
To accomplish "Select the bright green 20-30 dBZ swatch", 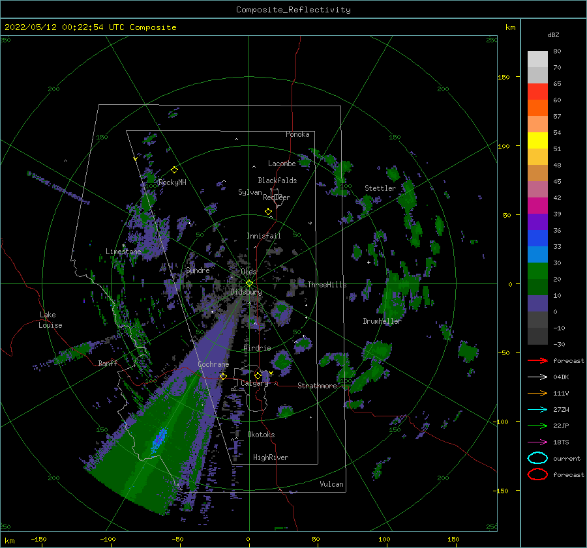I will [537, 271].
